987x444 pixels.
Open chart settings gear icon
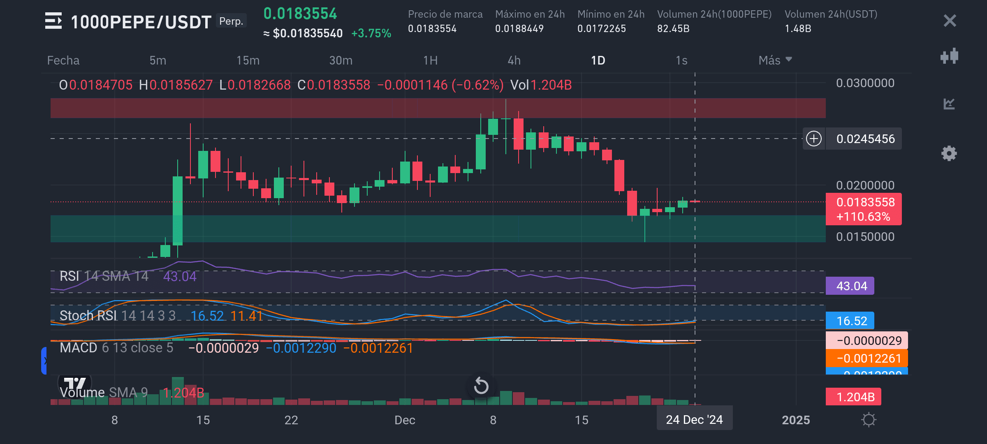click(x=949, y=153)
